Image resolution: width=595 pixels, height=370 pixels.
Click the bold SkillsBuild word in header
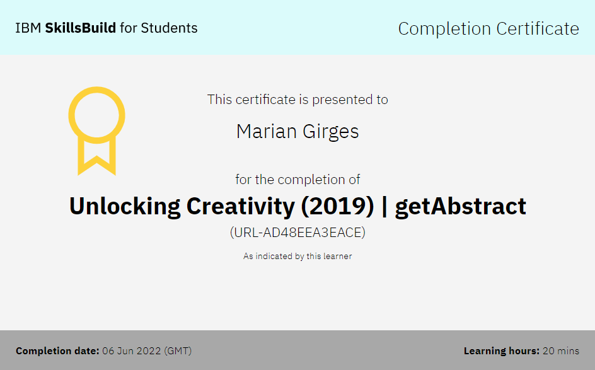81,28
